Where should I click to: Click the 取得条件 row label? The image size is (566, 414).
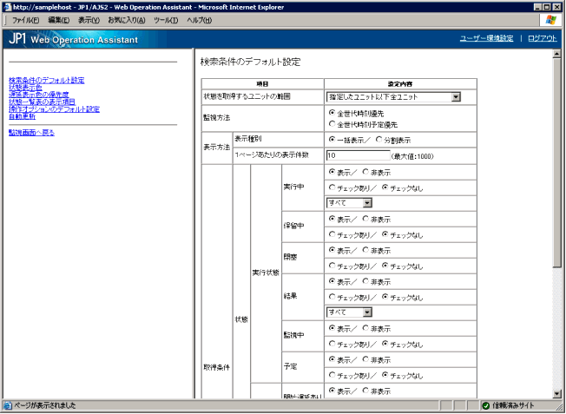click(217, 367)
